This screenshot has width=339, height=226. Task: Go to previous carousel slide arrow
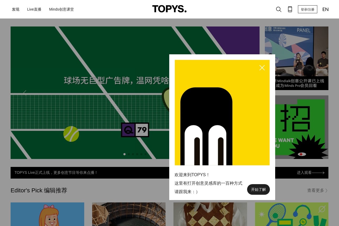(25, 93)
